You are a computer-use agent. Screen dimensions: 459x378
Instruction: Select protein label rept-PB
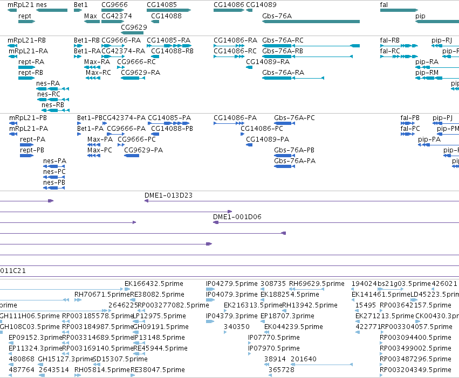(32, 150)
